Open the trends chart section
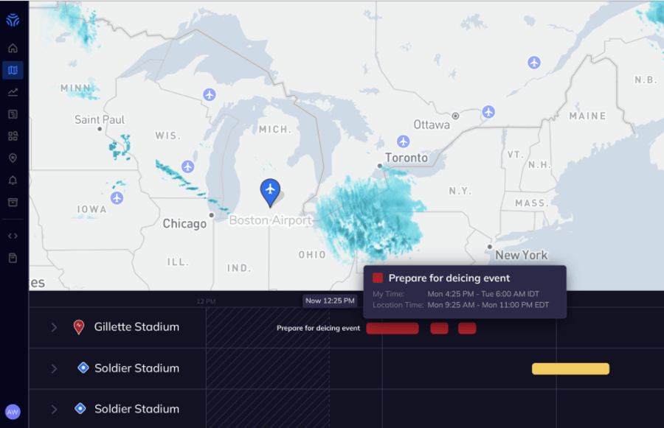The width and height of the screenshot is (664, 428). coord(13,92)
